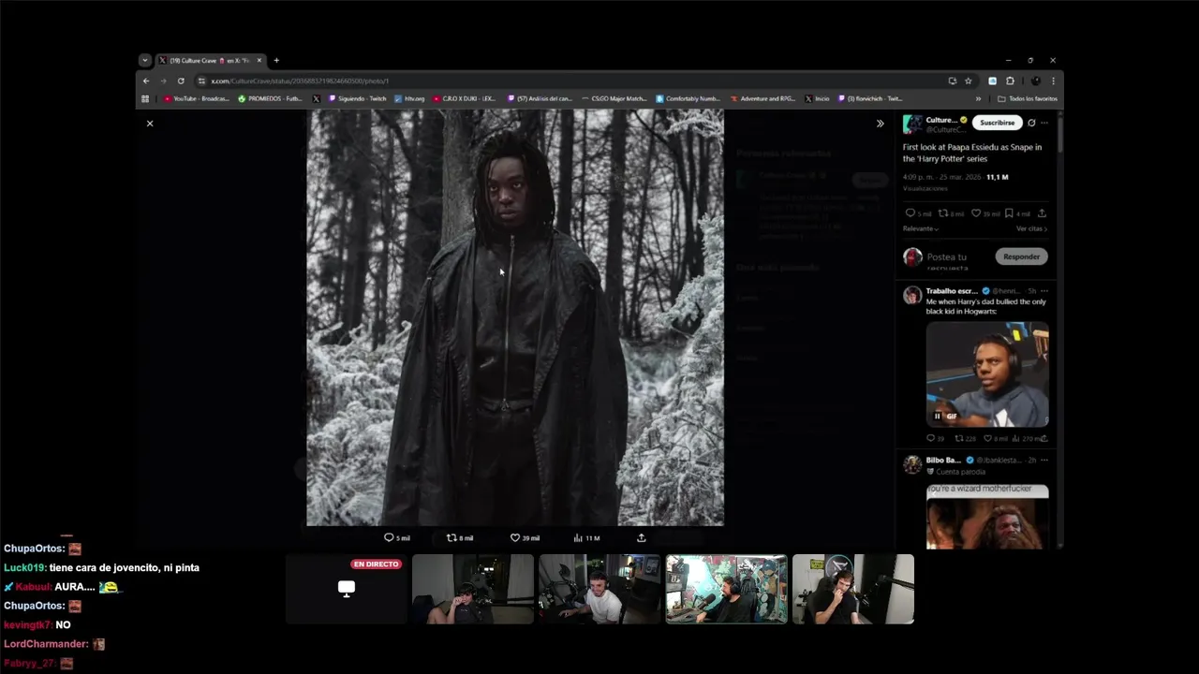The width and height of the screenshot is (1199, 674).
Task: Bookmark this page with the star icon
Action: pyautogui.click(x=969, y=81)
